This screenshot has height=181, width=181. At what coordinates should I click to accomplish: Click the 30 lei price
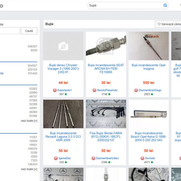[106, 83]
